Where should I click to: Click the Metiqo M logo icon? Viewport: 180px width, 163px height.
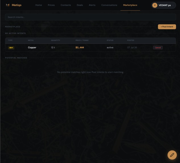click(8, 5)
